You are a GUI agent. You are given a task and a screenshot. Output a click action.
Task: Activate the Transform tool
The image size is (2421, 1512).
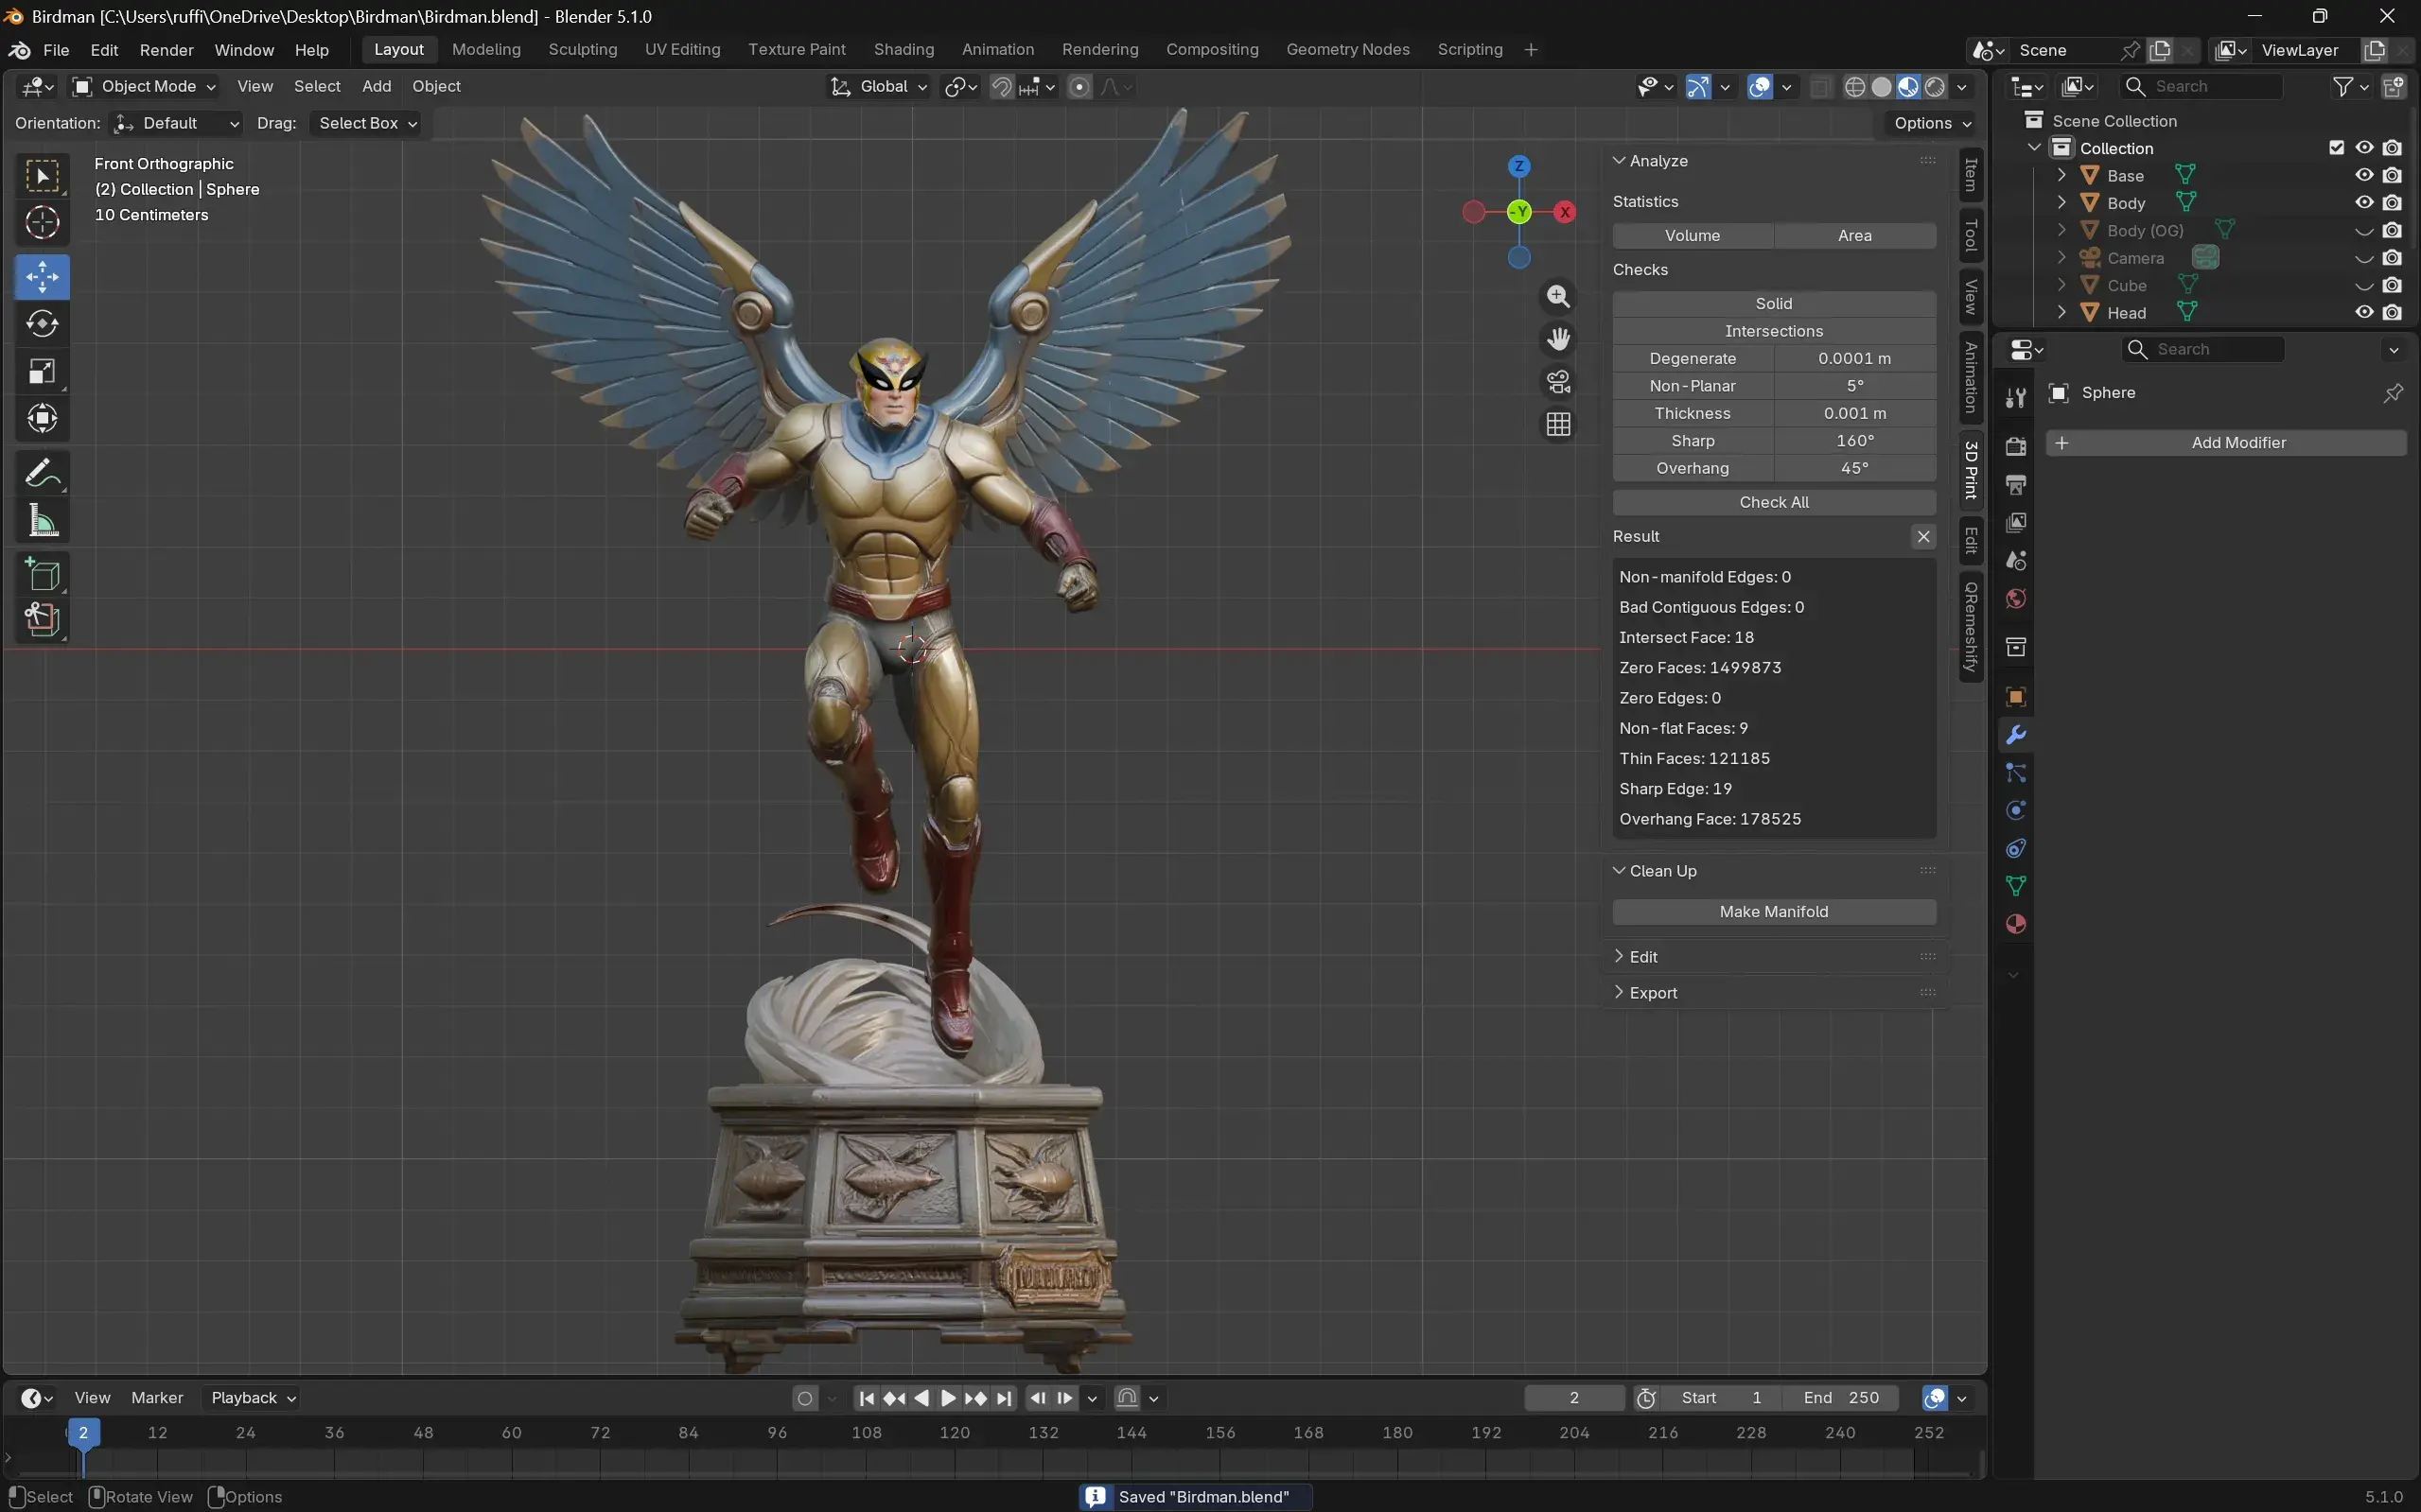click(42, 418)
